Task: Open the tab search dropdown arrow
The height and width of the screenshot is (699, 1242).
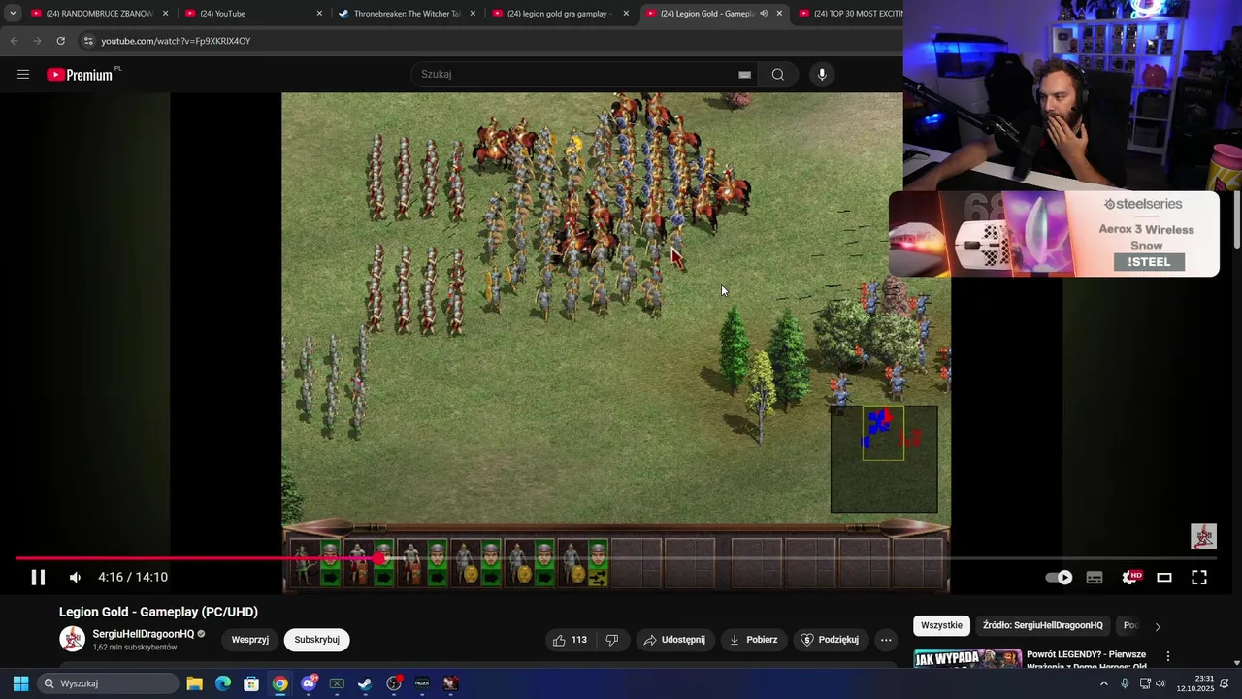Action: (x=13, y=14)
